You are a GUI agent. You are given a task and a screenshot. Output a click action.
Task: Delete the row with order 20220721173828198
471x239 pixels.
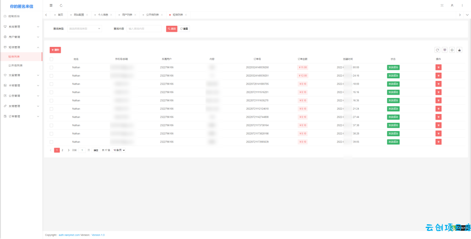click(x=438, y=133)
